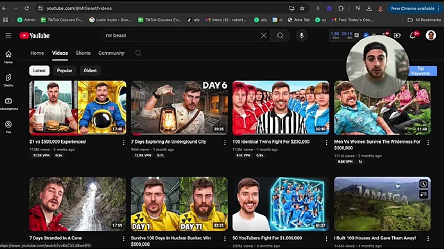Bookmark this page with the star icon
Image resolution: width=444 pixels, height=249 pixels.
tap(302, 8)
